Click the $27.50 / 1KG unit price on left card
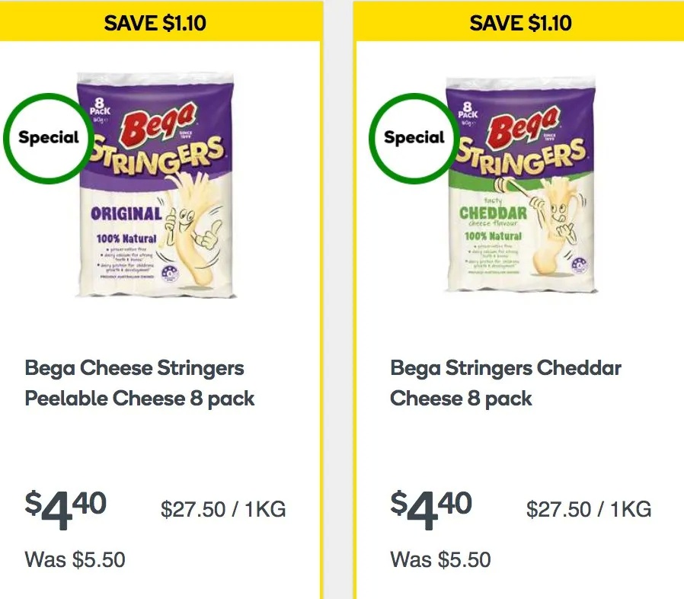Screen dimensions: 684x599 223,510
